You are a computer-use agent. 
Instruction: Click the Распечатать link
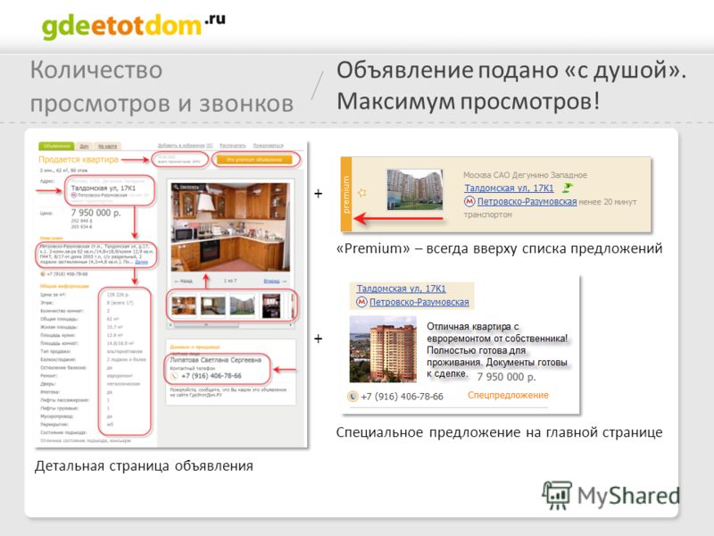[x=233, y=146]
